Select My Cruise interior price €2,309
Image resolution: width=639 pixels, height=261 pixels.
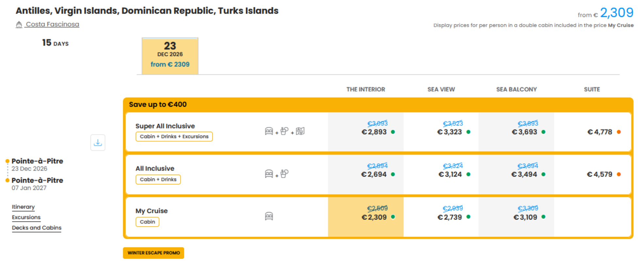(374, 217)
